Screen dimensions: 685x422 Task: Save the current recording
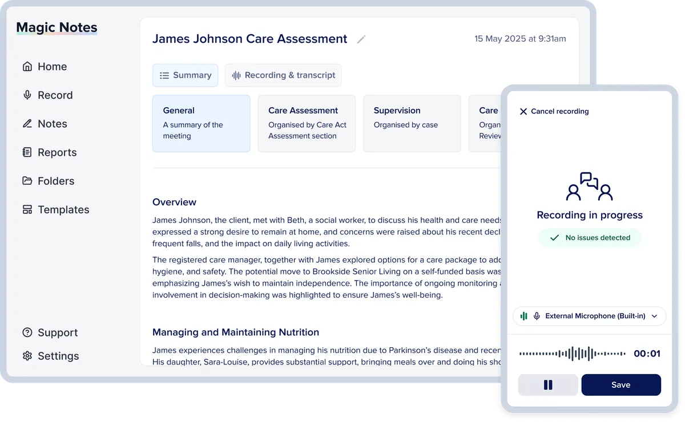pyautogui.click(x=621, y=384)
